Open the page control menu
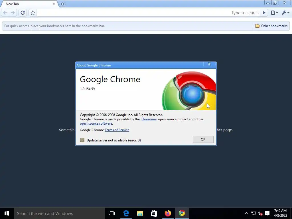 tap(274, 13)
